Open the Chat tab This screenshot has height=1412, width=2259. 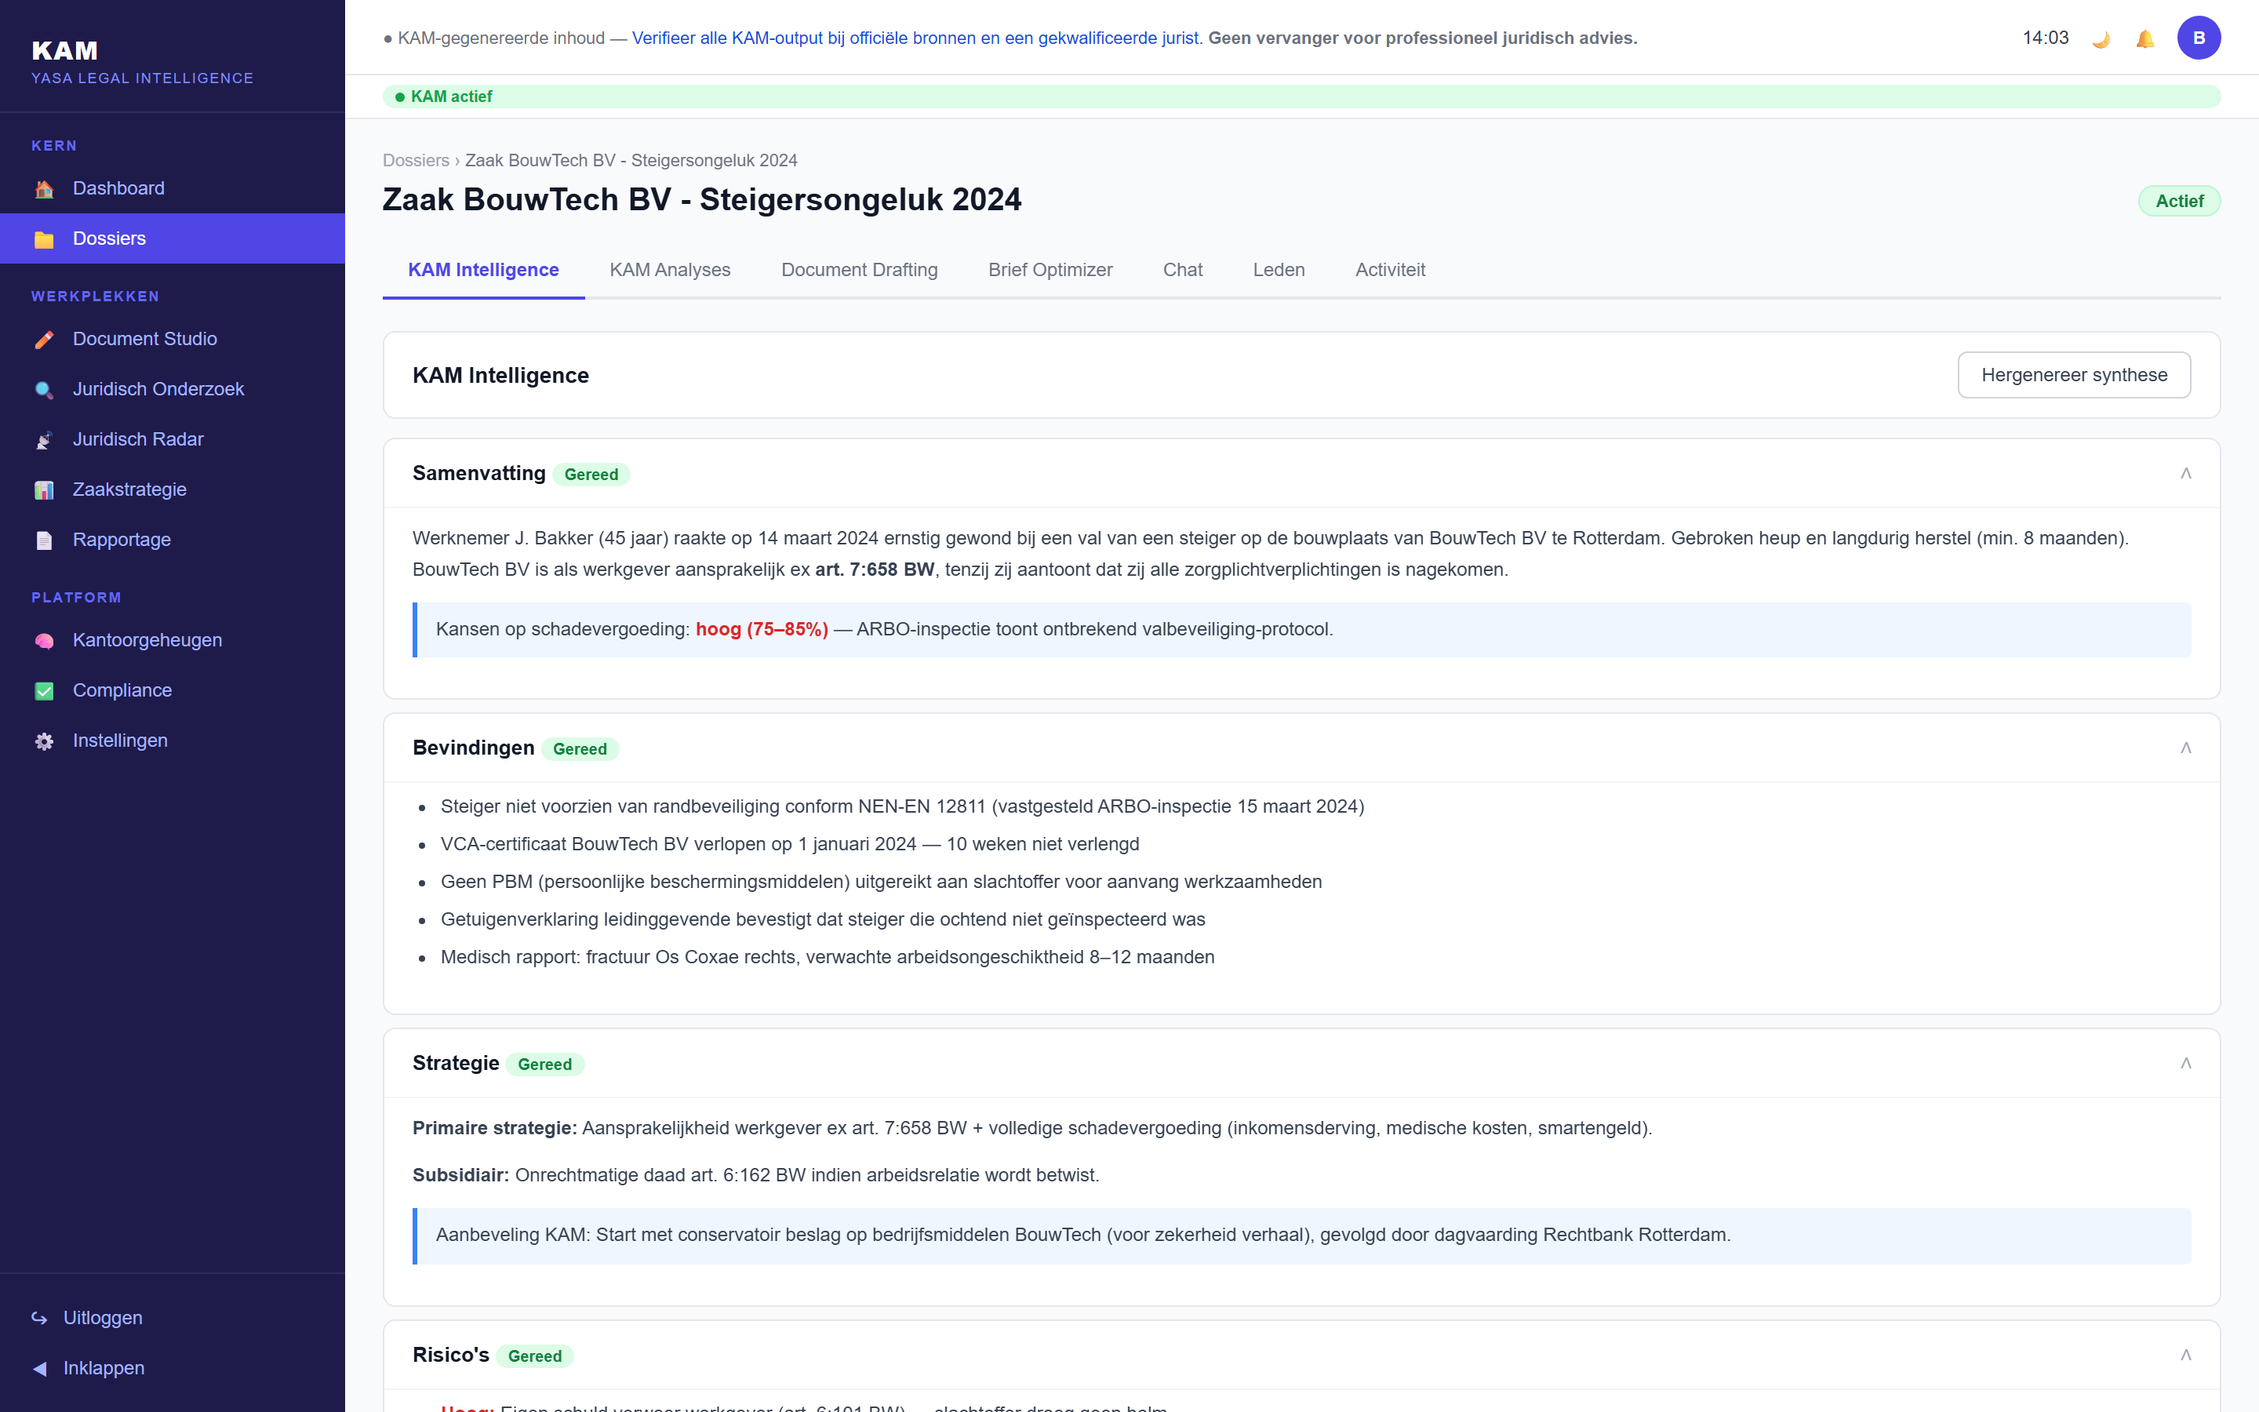click(1183, 270)
